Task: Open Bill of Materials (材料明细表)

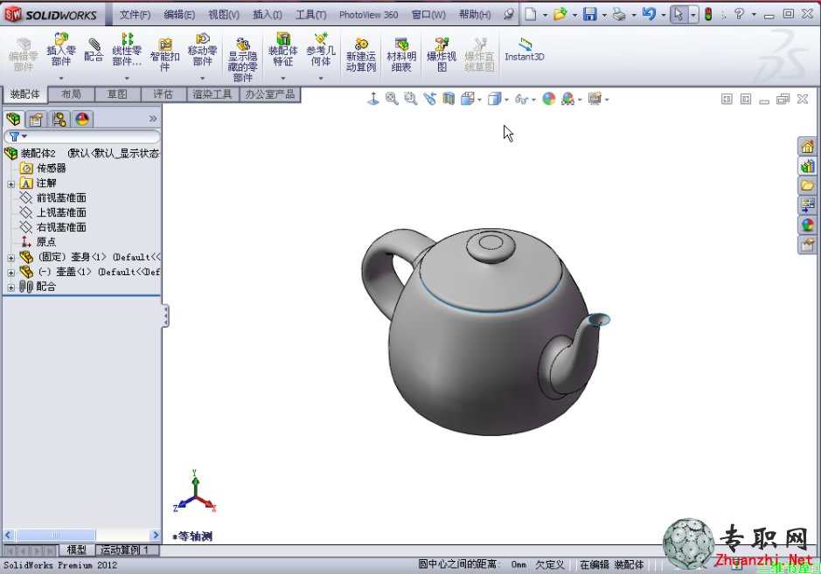Action: click(401, 54)
